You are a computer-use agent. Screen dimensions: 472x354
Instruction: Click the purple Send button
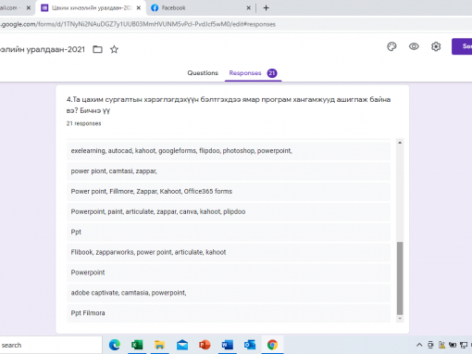pos(462,46)
